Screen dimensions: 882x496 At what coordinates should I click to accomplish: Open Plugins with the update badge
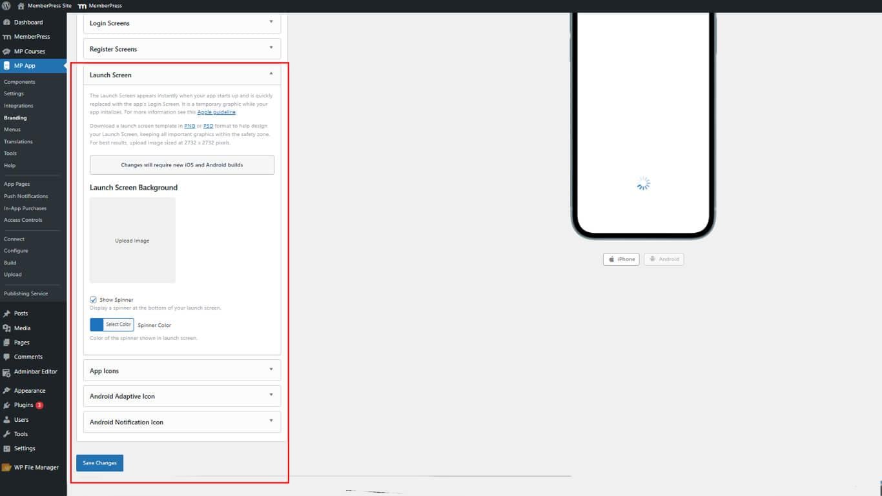[24, 405]
